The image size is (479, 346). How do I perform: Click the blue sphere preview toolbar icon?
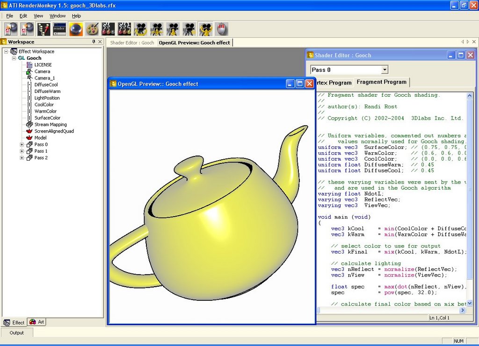[76, 29]
